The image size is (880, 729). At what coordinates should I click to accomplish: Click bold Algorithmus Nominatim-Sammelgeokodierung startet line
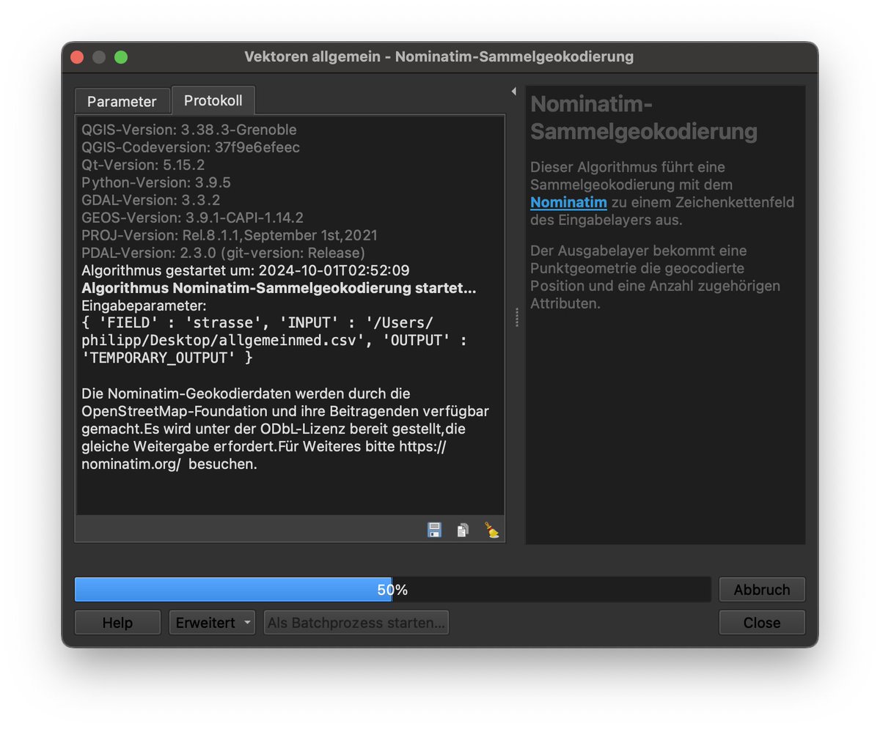click(x=279, y=288)
